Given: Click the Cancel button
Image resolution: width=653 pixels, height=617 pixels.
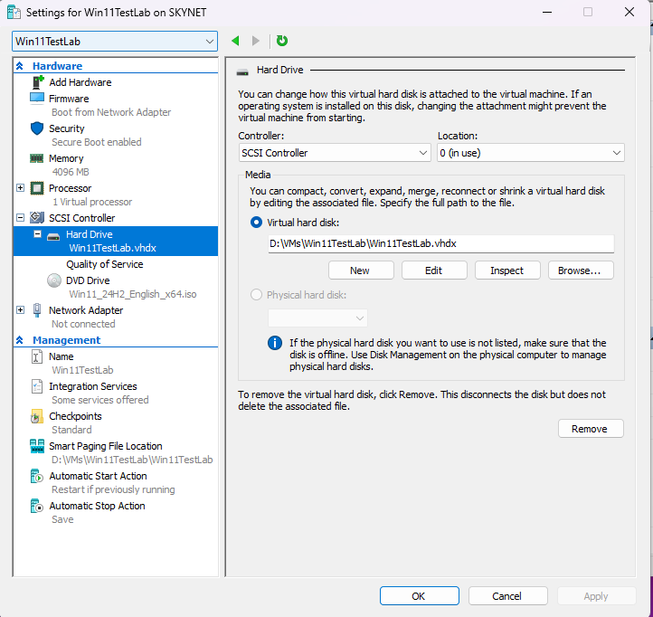Looking at the screenshot, I should pyautogui.click(x=507, y=596).
